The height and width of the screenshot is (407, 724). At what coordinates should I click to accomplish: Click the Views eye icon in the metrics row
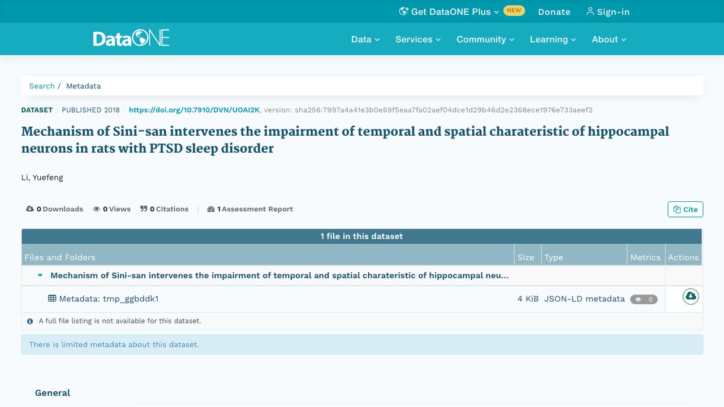(x=97, y=209)
